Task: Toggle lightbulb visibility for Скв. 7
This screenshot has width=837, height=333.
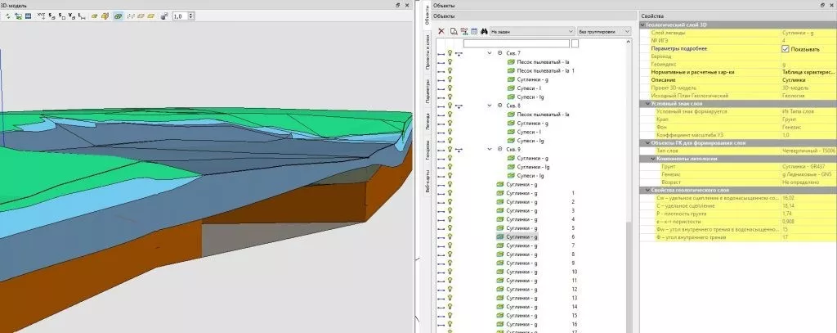Action: pos(450,52)
